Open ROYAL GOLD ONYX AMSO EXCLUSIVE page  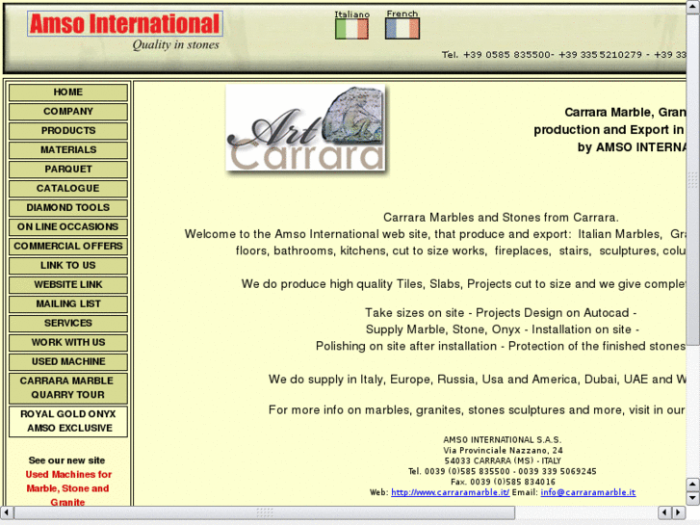68,421
